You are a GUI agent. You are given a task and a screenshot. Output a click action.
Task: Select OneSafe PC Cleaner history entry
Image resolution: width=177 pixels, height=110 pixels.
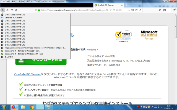click(x=35, y=18)
